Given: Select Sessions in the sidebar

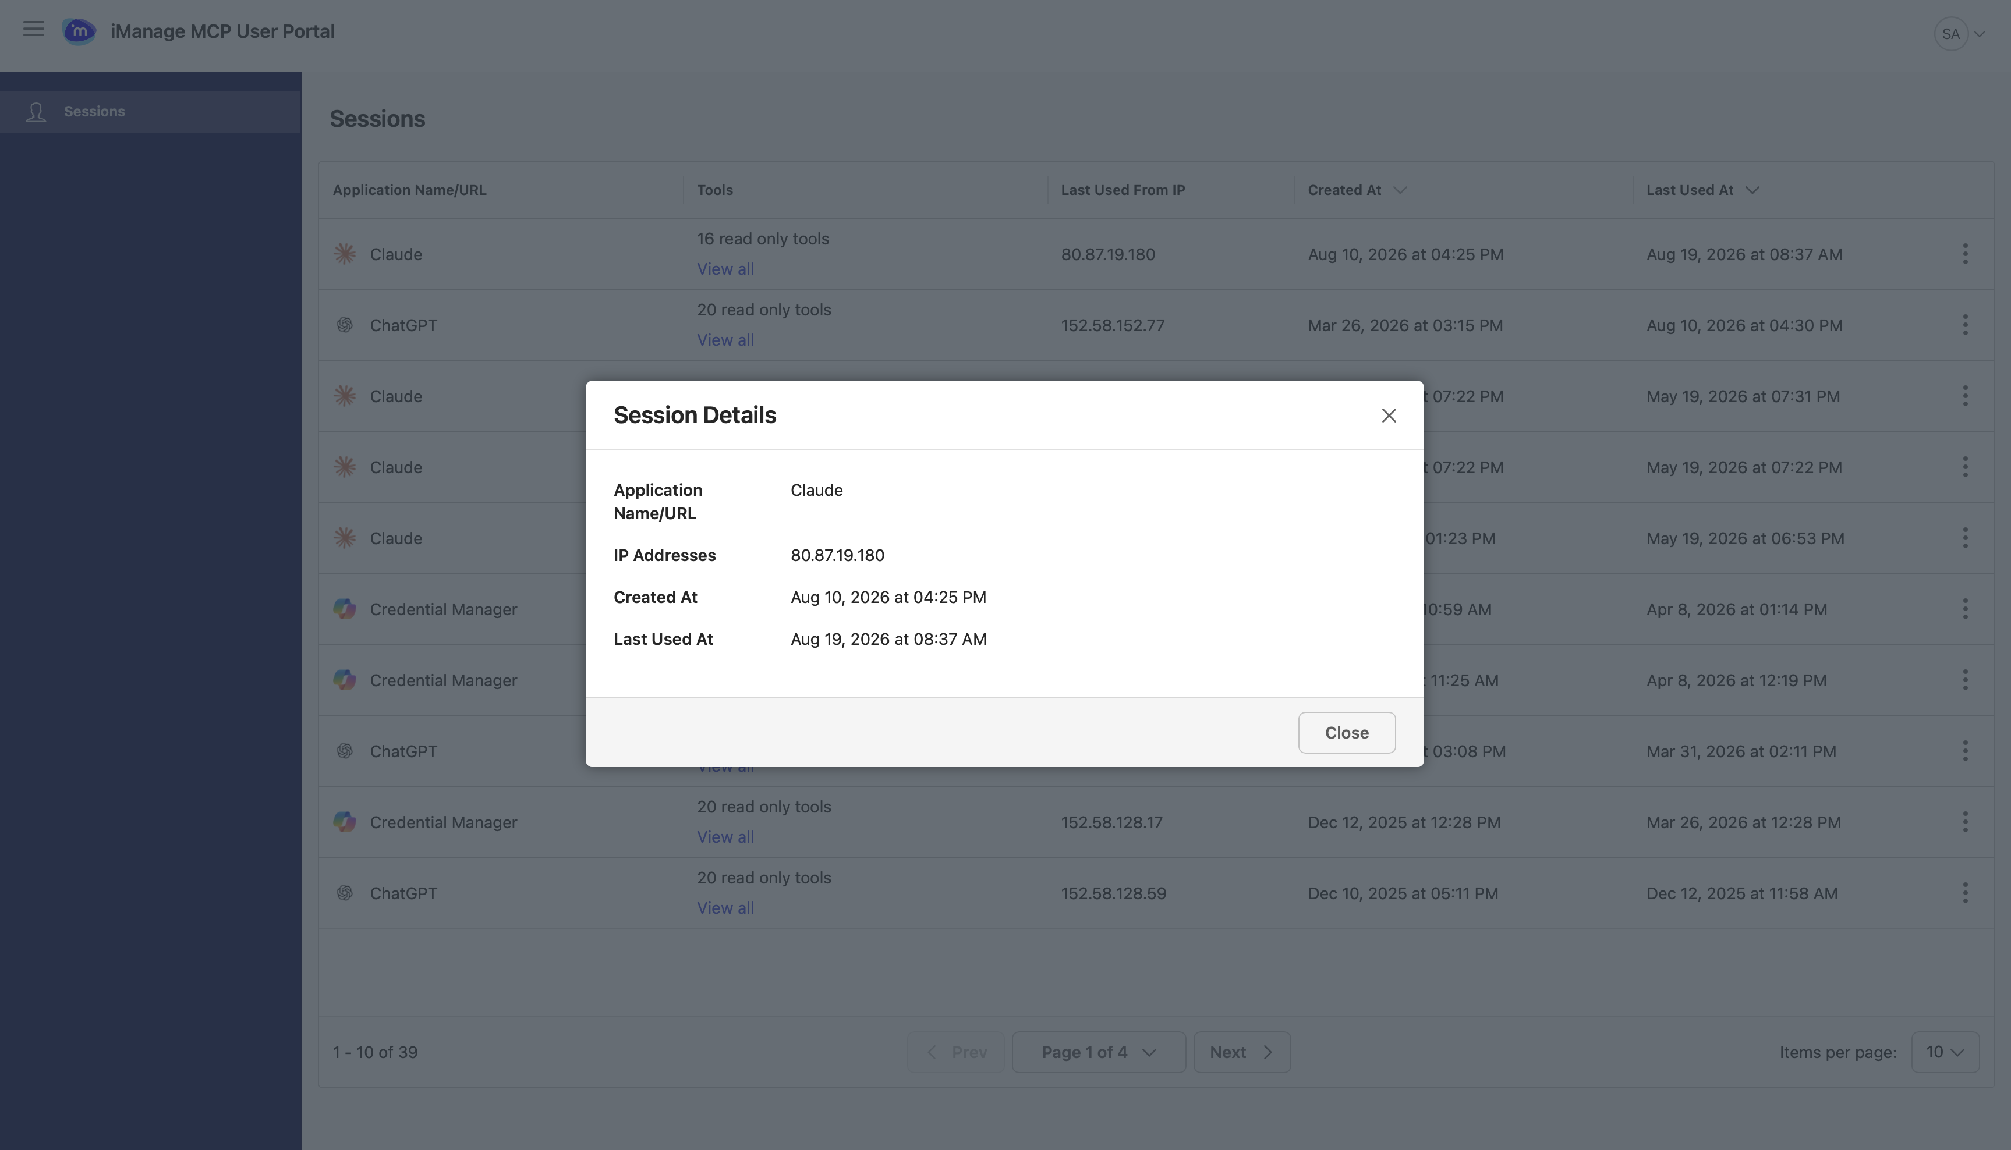Looking at the screenshot, I should (150, 111).
